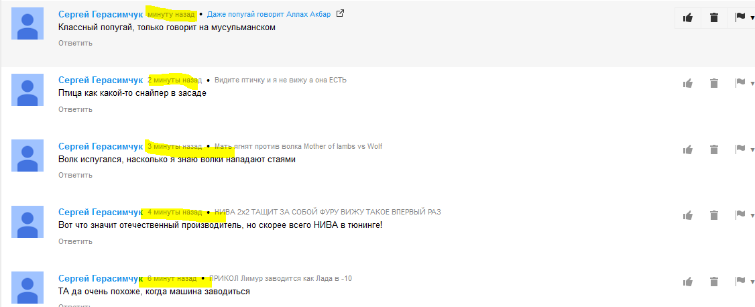
Task: Open the ПРИКОЛ Лимур заводится video link
Action: click(281, 278)
